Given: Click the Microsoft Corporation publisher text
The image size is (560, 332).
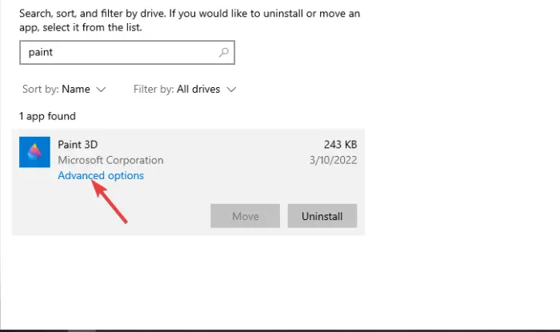Looking at the screenshot, I should (x=110, y=160).
